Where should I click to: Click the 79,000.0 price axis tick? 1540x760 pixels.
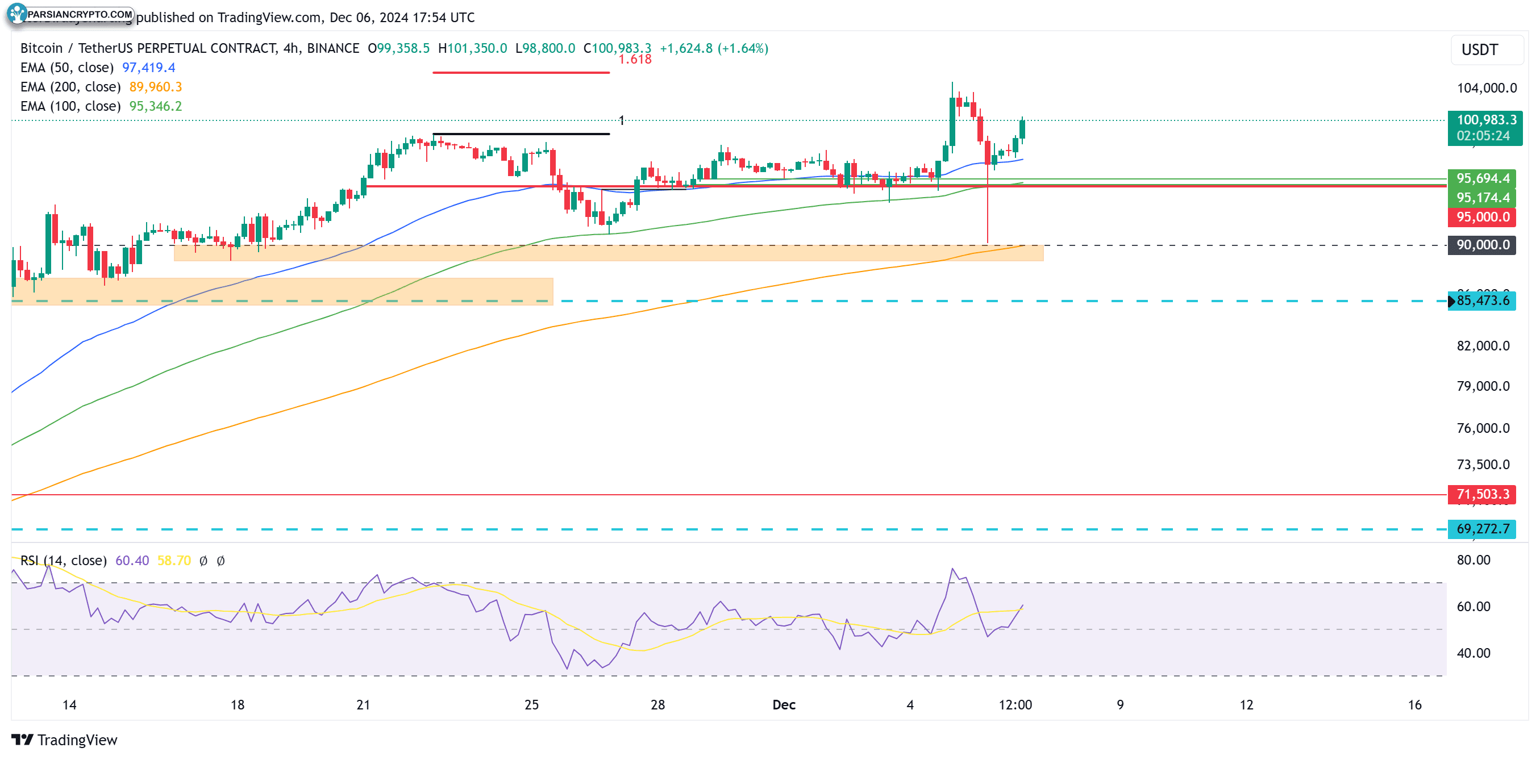[x=1483, y=386]
